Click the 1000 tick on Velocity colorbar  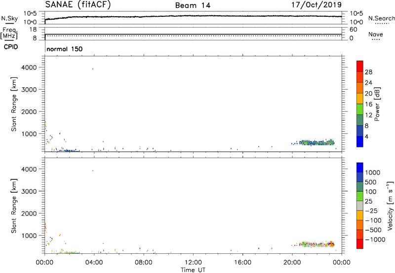tap(373, 172)
